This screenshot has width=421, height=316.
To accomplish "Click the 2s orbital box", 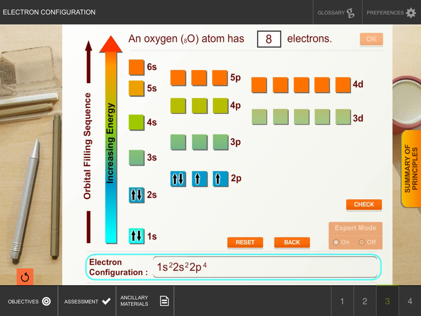I will click(136, 195).
